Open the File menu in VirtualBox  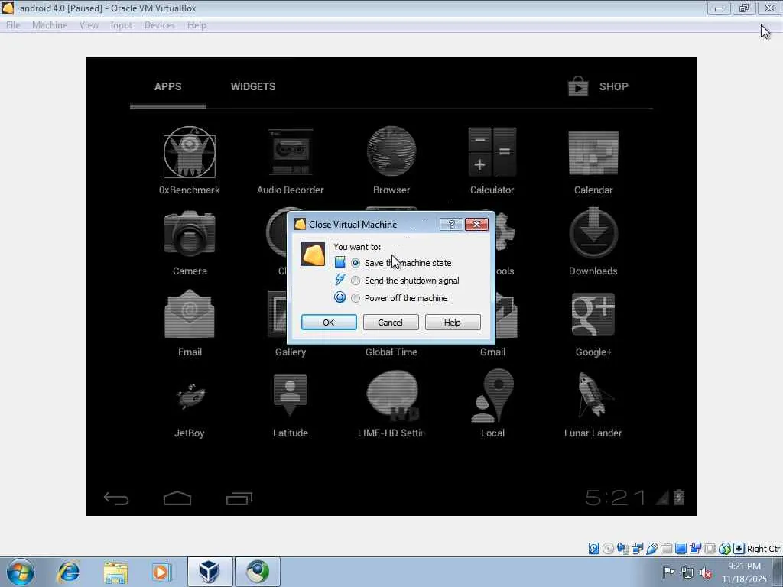(x=13, y=25)
